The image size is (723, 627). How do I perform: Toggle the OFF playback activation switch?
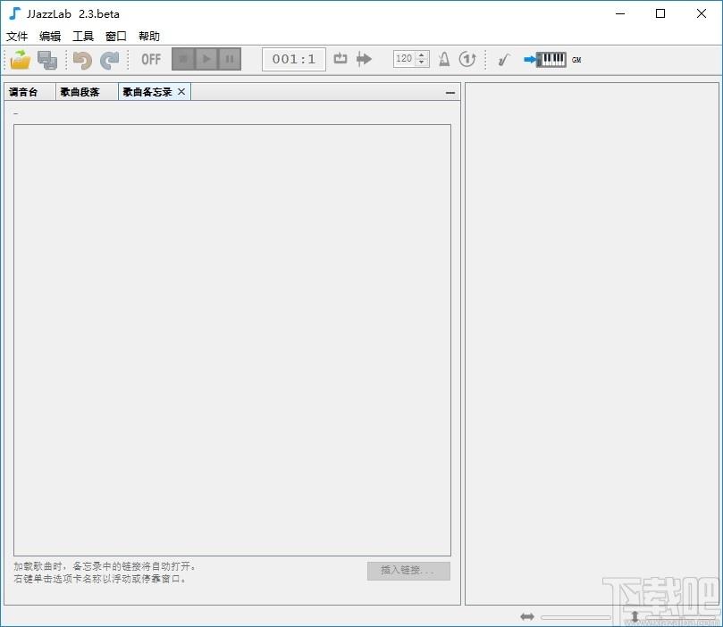[151, 60]
